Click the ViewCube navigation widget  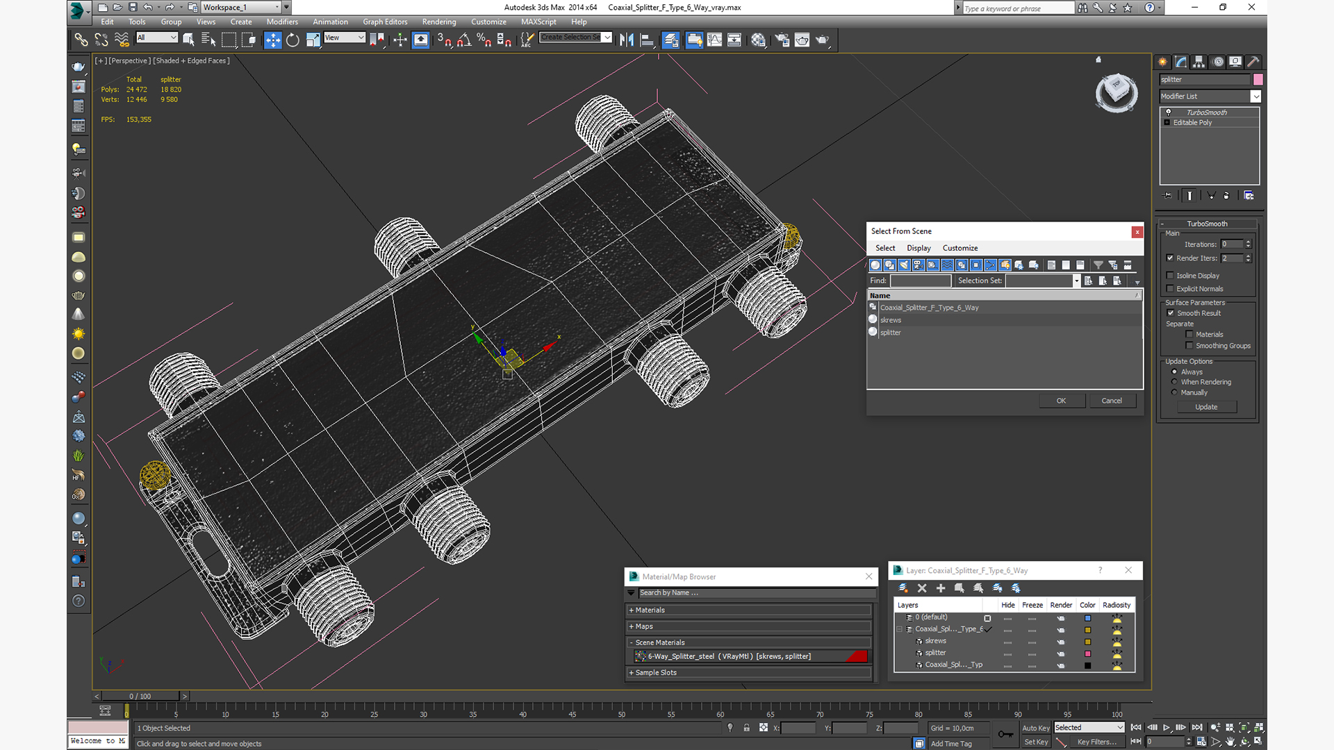(1117, 92)
